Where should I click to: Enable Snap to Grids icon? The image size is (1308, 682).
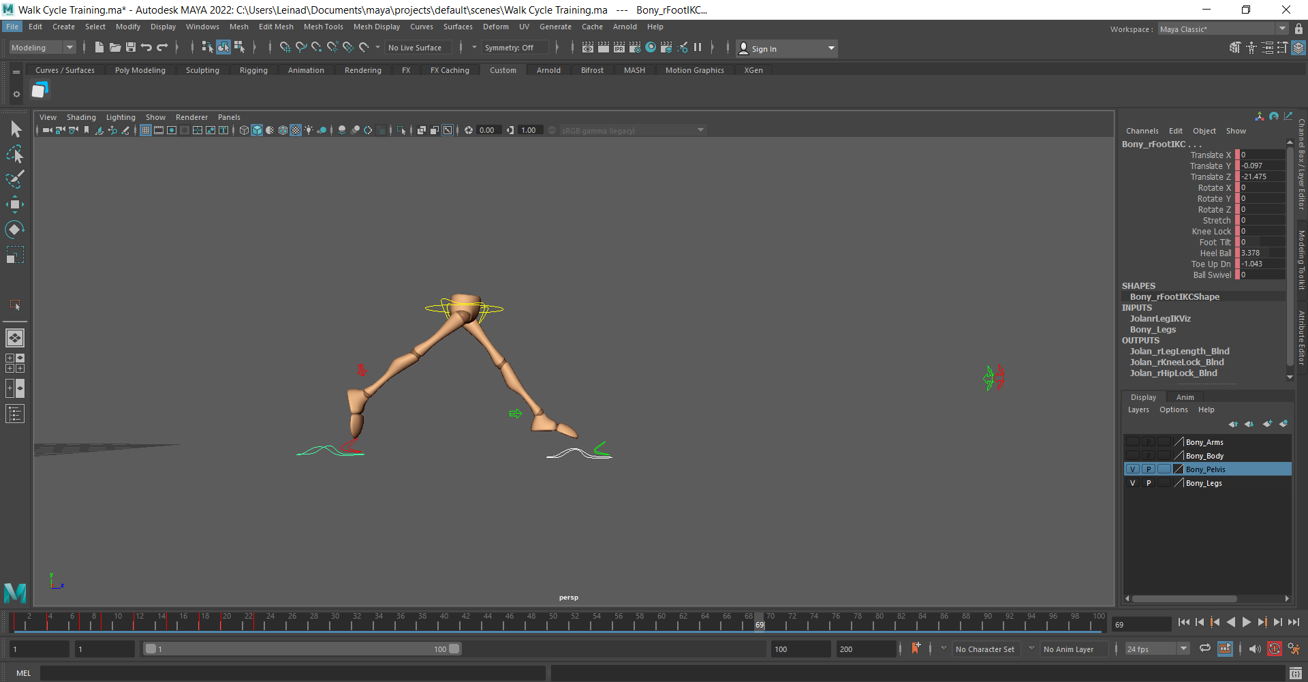pyautogui.click(x=285, y=48)
